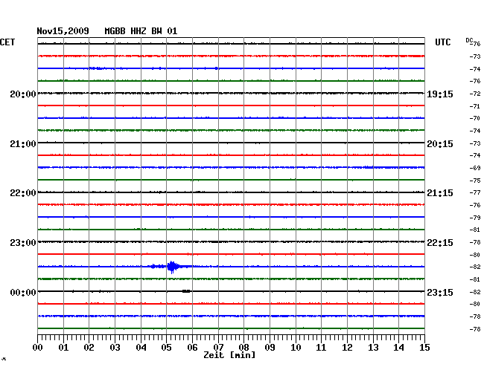Click the 19:15 UTC time label
The image size is (484, 367).
440,94
